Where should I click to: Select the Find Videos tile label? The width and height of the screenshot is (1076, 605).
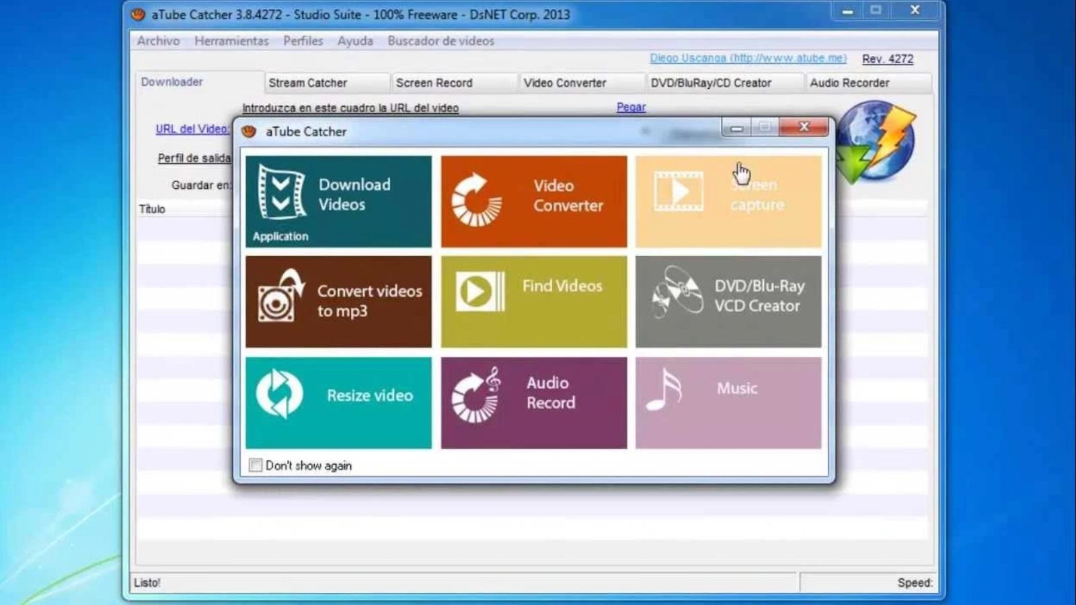point(562,286)
